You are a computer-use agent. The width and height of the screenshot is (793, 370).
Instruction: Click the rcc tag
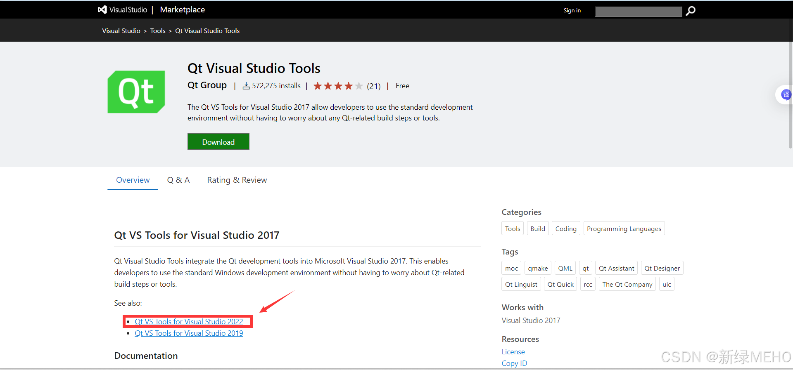tap(588, 284)
